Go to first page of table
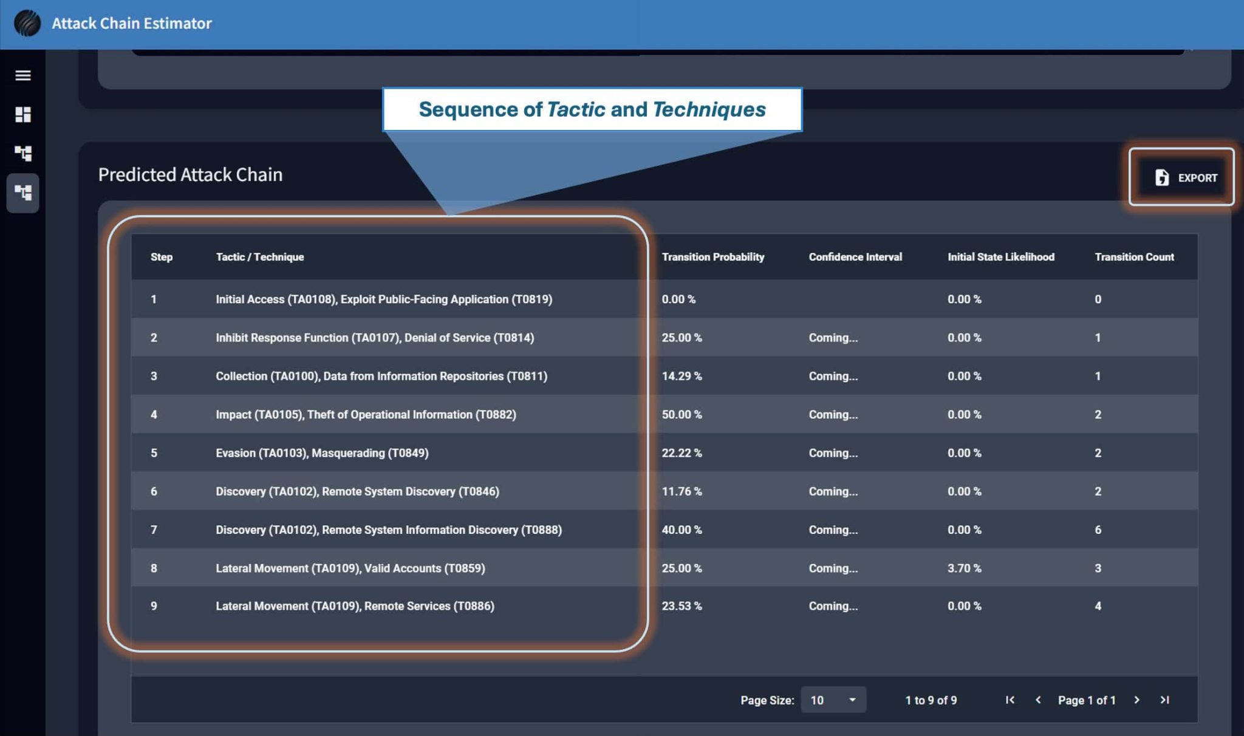 click(x=1010, y=700)
